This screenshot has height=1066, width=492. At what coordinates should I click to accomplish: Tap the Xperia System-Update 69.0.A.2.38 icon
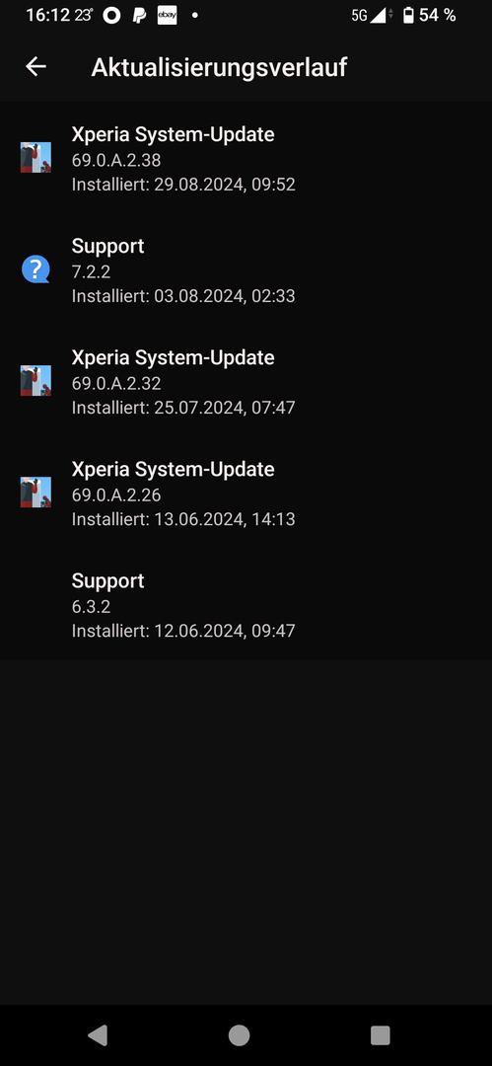point(35,158)
